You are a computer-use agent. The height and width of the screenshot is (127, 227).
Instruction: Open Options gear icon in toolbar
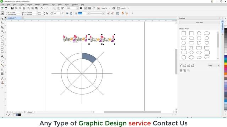click(x=113, y=8)
